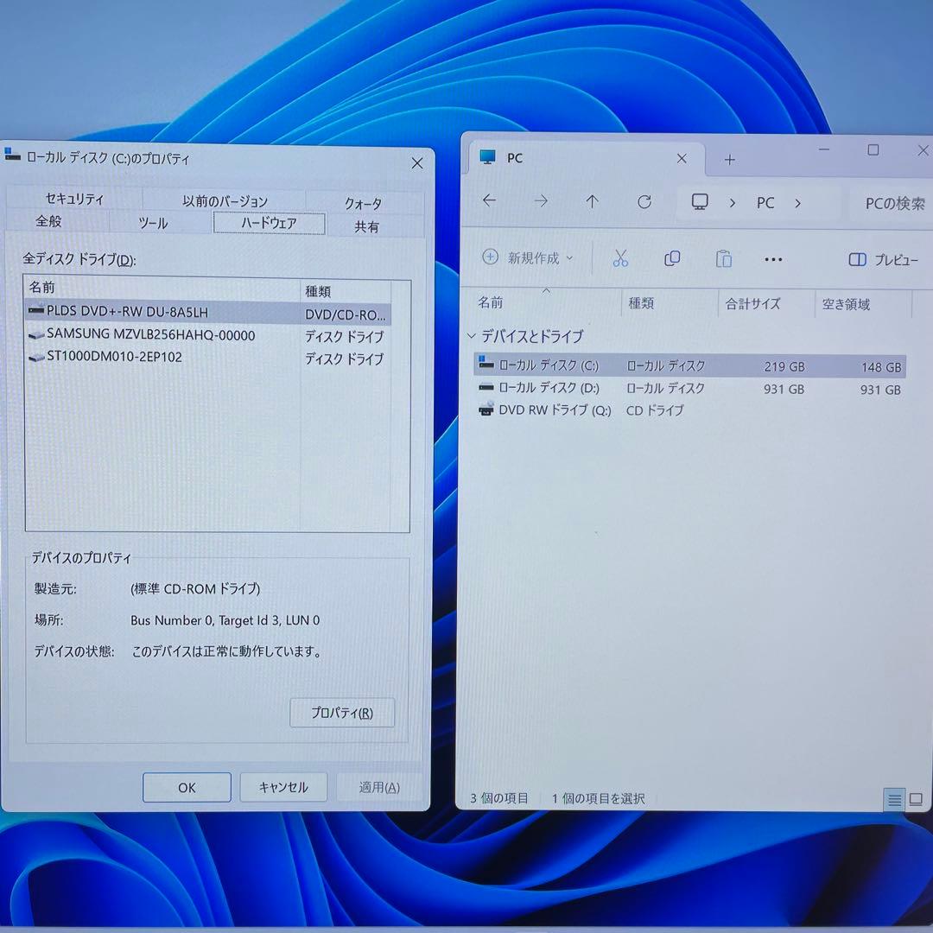Click the 適用 button
The image size is (933, 933).
coord(378,787)
